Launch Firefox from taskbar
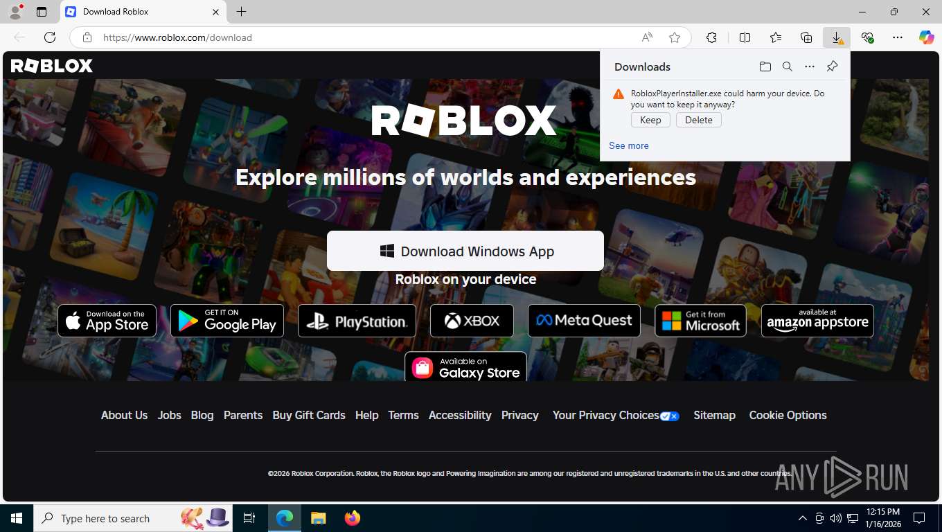942x532 pixels. click(353, 518)
